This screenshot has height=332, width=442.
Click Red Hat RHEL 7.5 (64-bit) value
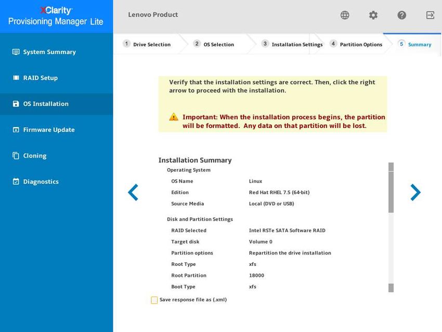[x=279, y=193]
